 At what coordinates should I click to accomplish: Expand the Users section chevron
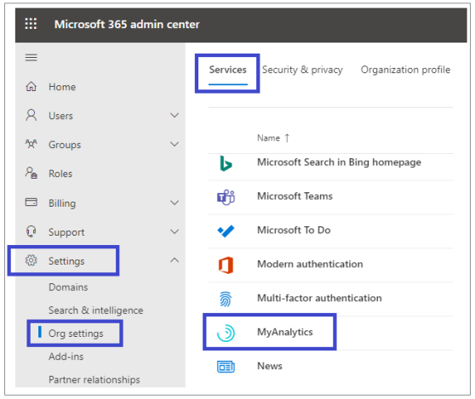175,116
